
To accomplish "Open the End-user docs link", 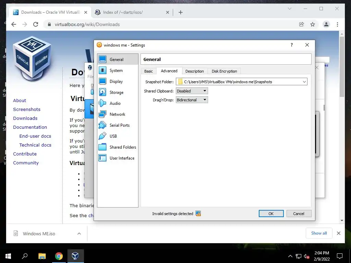I will point(35,136).
